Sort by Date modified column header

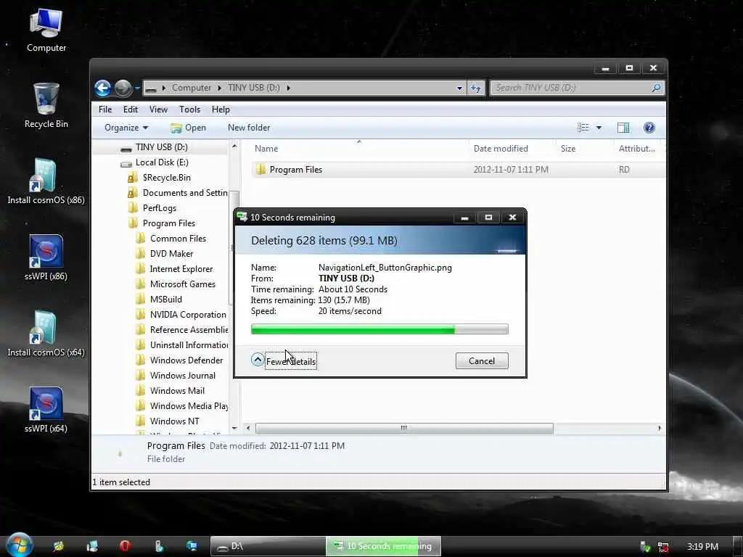(501, 149)
